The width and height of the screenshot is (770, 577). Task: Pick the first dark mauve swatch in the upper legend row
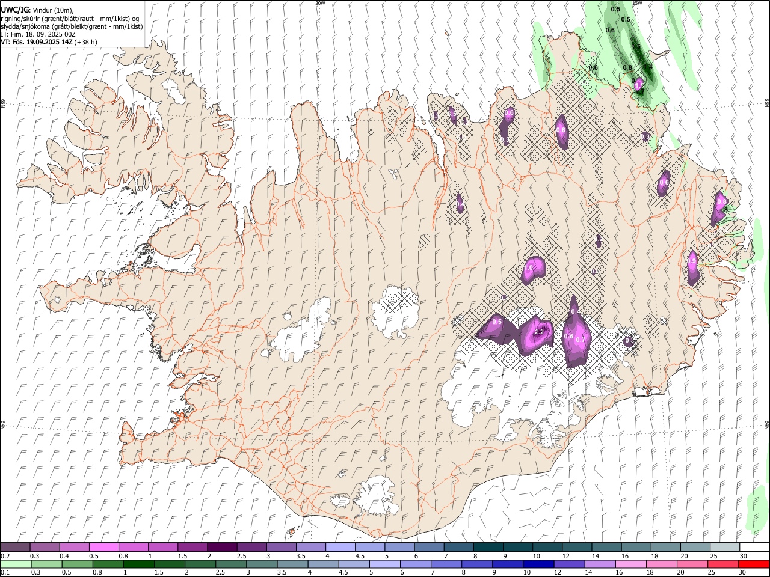point(15,548)
